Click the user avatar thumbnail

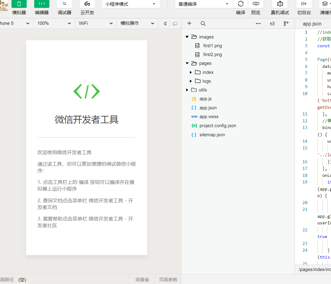pos(4,5)
